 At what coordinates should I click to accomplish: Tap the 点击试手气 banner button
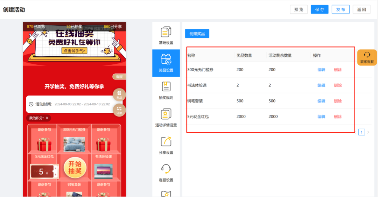[74, 51]
